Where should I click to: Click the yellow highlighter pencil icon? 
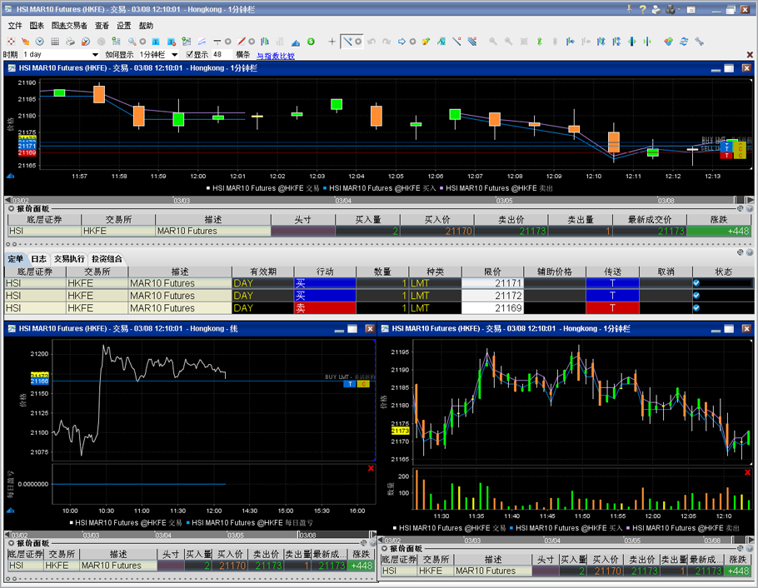[426, 42]
